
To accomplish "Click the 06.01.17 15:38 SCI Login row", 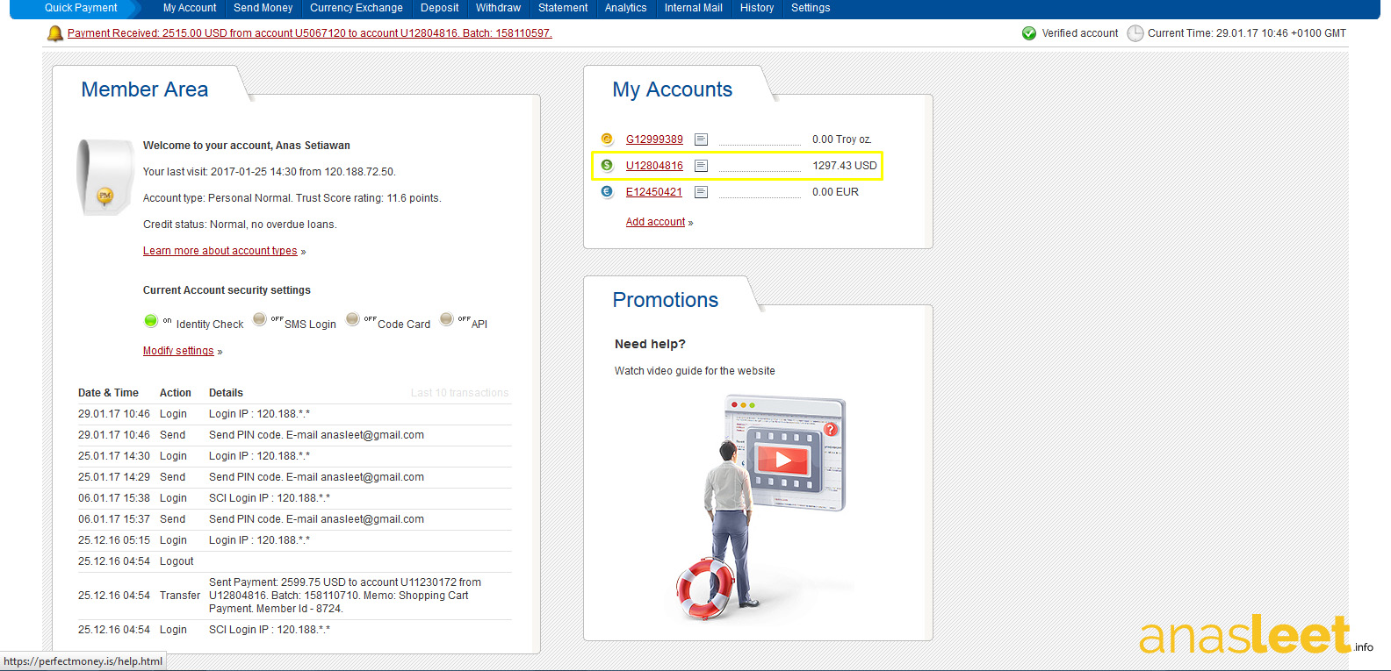I will [x=294, y=498].
